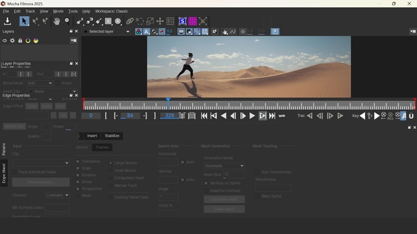Image resolution: width=417 pixels, height=234 pixels.
Task: Toggle the alpha channel A icon
Action: 146,32
